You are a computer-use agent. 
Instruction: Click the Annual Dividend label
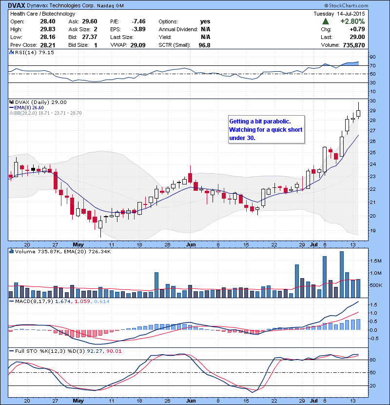point(178,29)
